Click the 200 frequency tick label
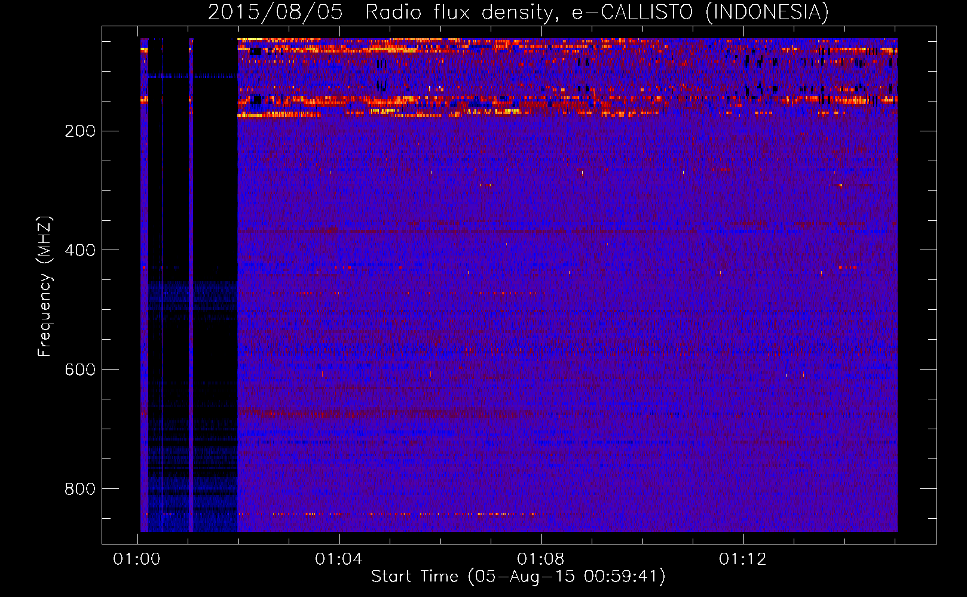 [x=80, y=131]
